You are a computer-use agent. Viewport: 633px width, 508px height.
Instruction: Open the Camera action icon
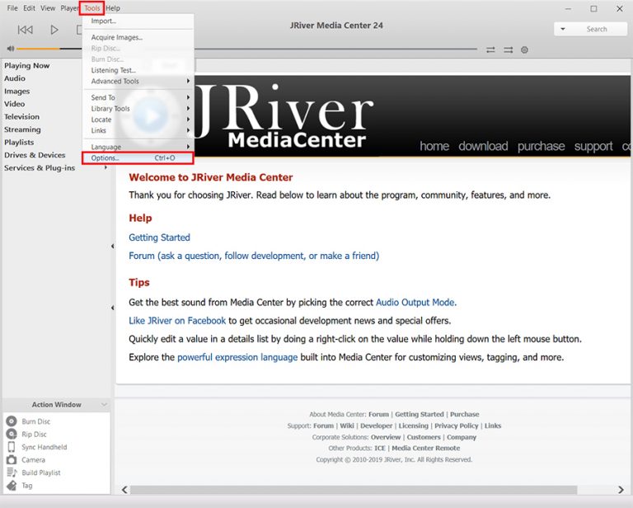click(x=12, y=460)
